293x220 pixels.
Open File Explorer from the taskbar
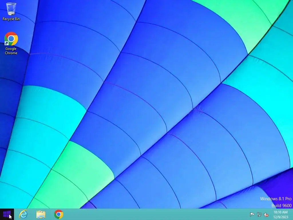click(x=41, y=214)
